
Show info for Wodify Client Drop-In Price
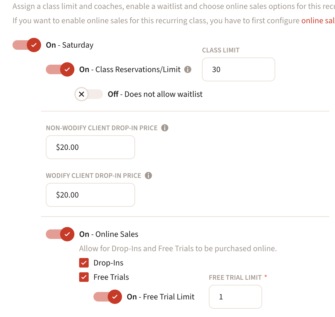click(148, 175)
